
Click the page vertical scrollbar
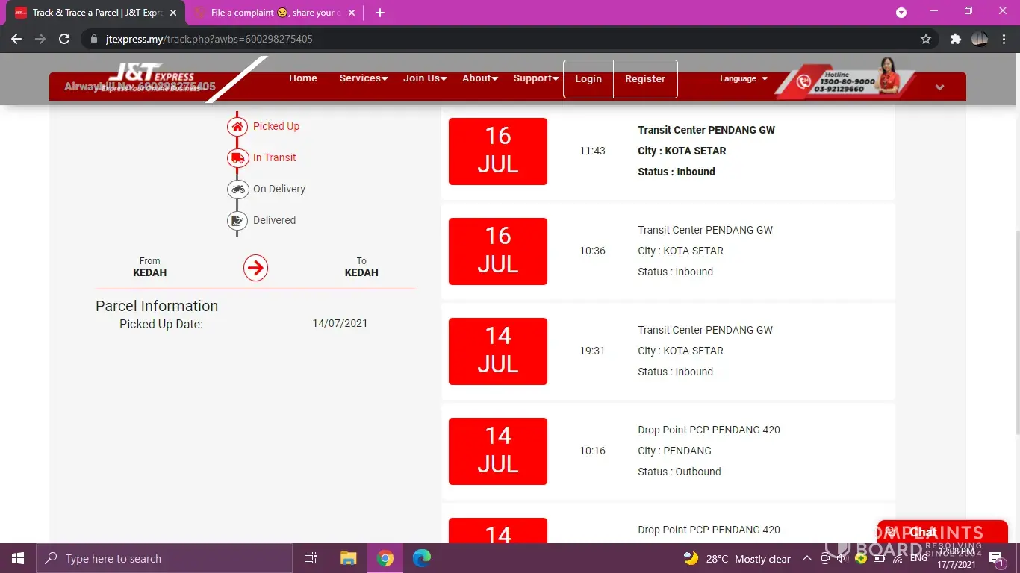click(x=1016, y=333)
